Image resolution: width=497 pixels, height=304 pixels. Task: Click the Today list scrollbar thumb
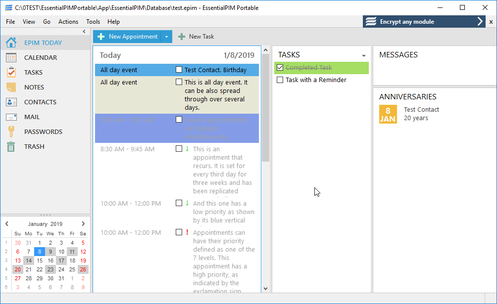266,108
